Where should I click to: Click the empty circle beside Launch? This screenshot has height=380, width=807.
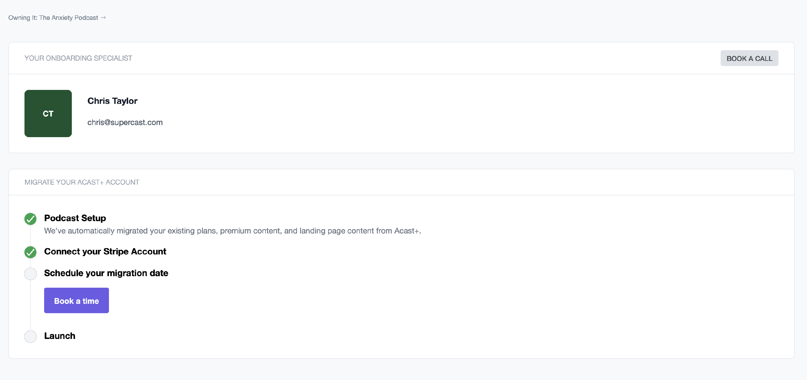(x=30, y=337)
